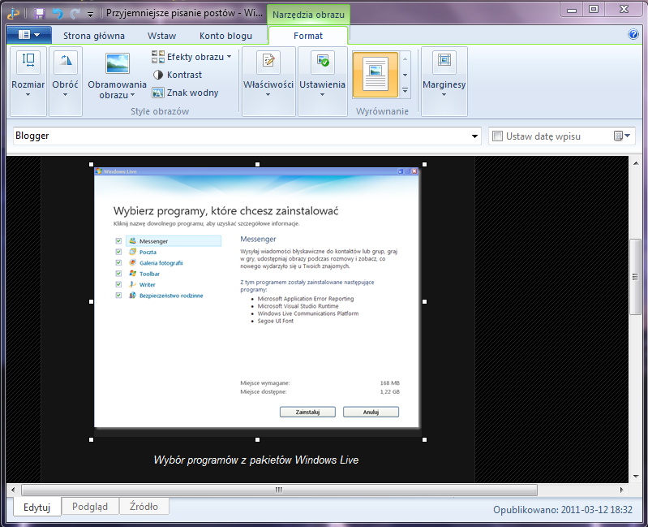Undo the last action
This screenshot has width=648, height=527.
pos(58,14)
